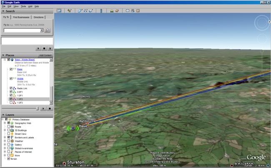Click the navigation compass ring control
271x168 pixels.
[262, 23]
